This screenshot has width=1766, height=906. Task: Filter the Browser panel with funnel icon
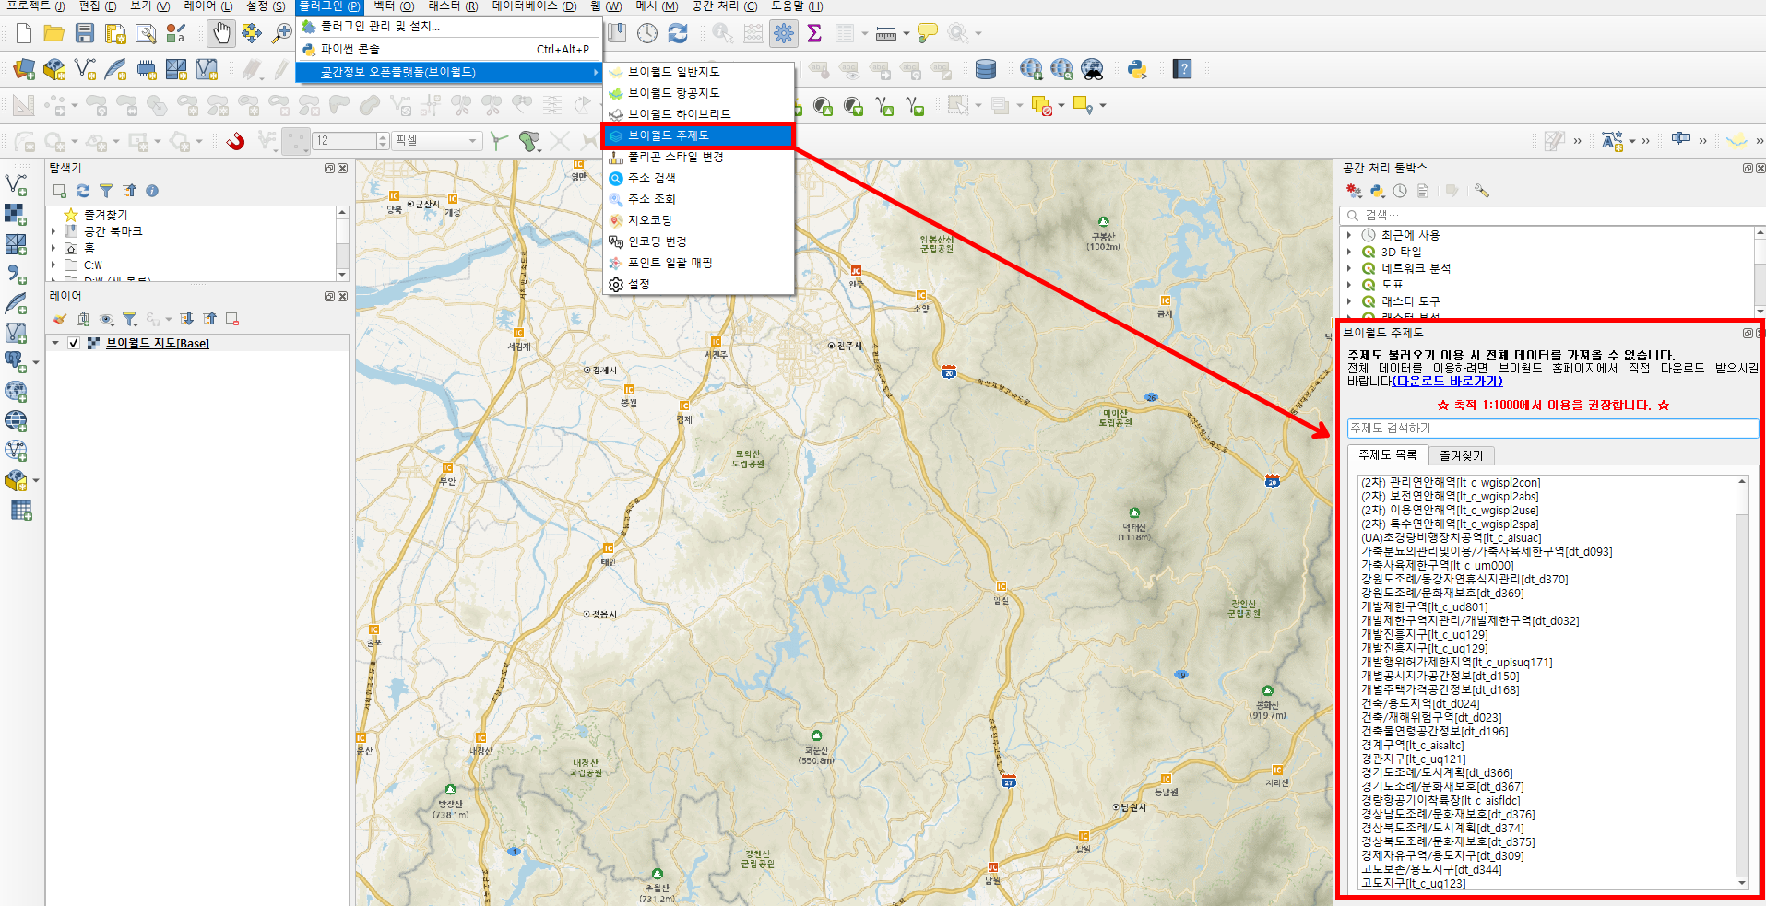click(x=106, y=191)
